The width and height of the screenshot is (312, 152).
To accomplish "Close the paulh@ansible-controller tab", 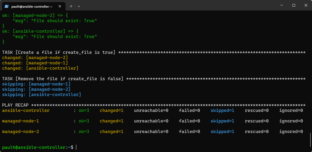I will tap(61, 6).
